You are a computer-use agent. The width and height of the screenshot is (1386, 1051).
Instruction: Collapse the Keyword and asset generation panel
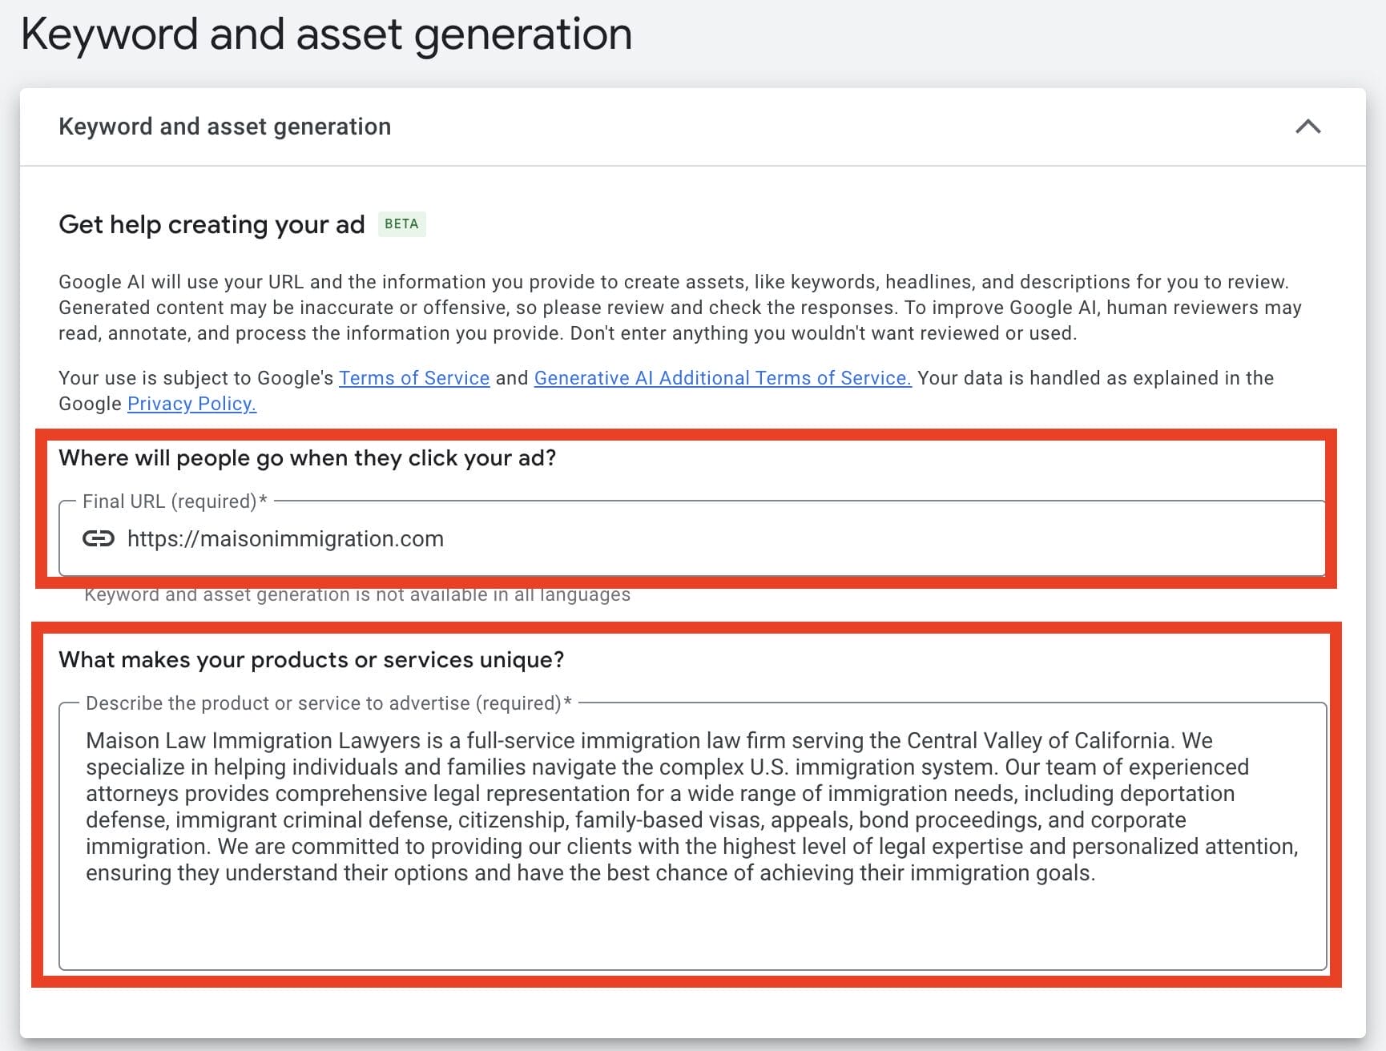pos(1307,127)
